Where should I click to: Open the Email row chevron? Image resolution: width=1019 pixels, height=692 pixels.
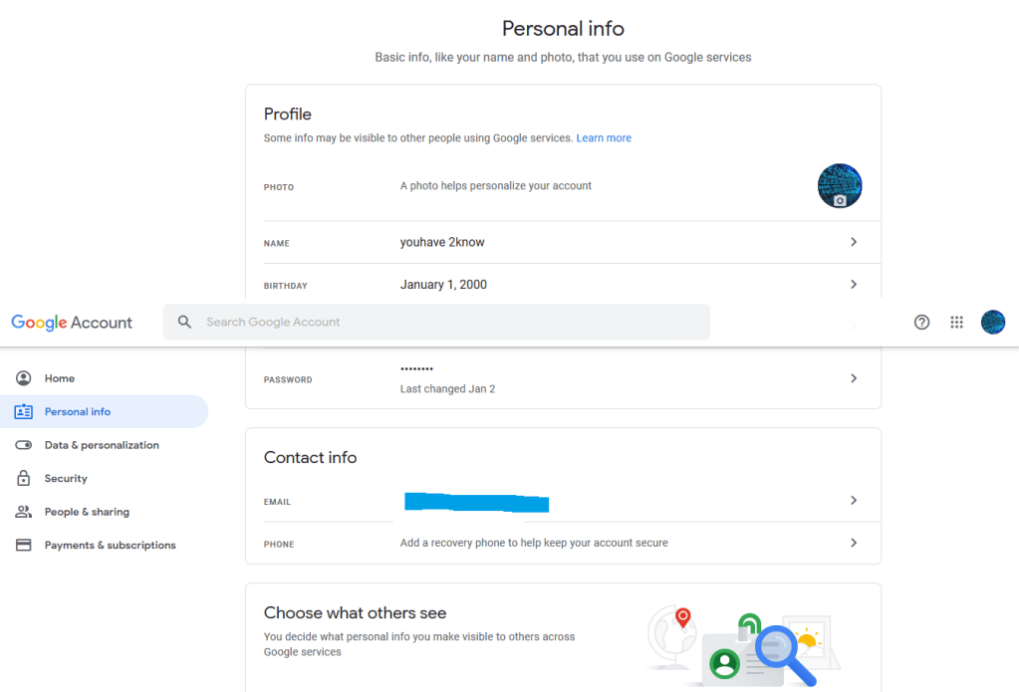854,501
